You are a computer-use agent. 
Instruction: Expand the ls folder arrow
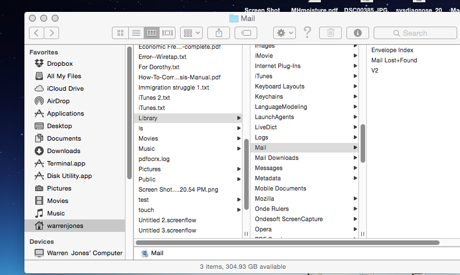tap(239, 128)
